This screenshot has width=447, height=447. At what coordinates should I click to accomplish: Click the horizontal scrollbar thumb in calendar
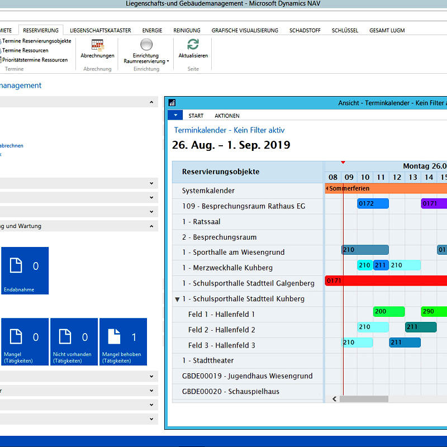pyautogui.click(x=364, y=399)
